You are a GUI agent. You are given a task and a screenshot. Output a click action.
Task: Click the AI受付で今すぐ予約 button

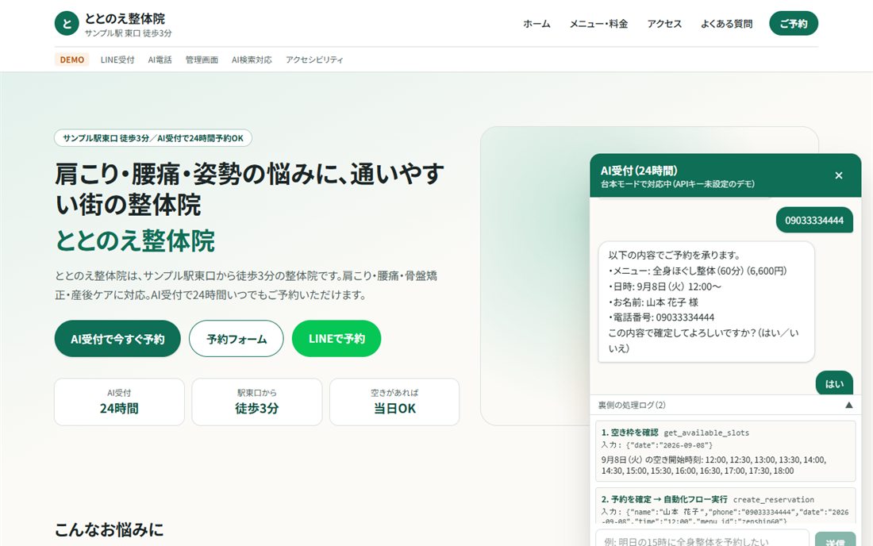[117, 338]
